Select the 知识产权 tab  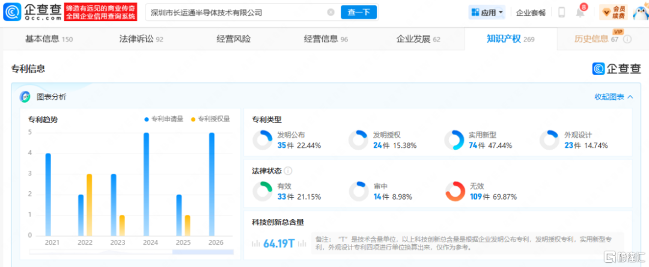[510, 39]
